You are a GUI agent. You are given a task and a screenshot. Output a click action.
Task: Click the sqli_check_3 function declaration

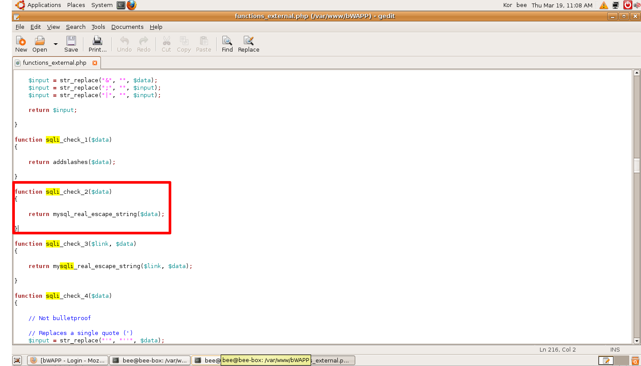76,244
